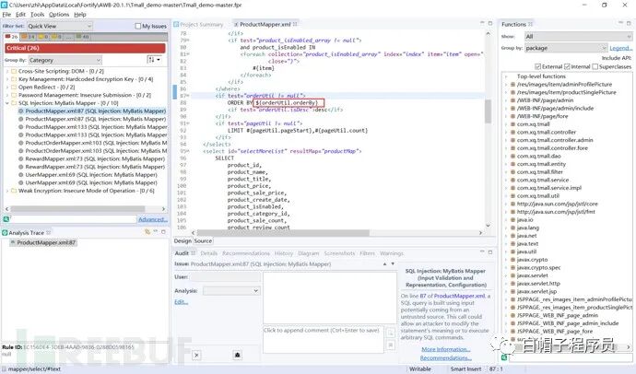Minimize the Functions panel

619,23
